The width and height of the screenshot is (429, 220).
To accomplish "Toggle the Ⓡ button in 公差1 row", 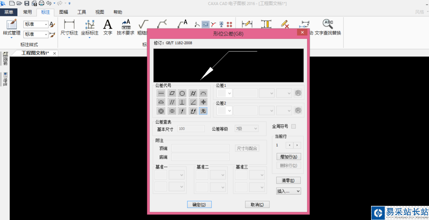I will (298, 93).
